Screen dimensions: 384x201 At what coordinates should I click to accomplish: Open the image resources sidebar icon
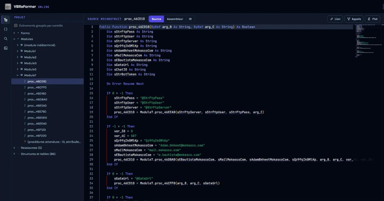(x=6, y=48)
